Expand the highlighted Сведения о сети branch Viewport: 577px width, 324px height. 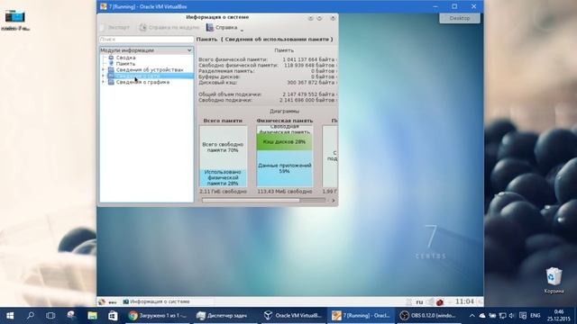click(103, 76)
